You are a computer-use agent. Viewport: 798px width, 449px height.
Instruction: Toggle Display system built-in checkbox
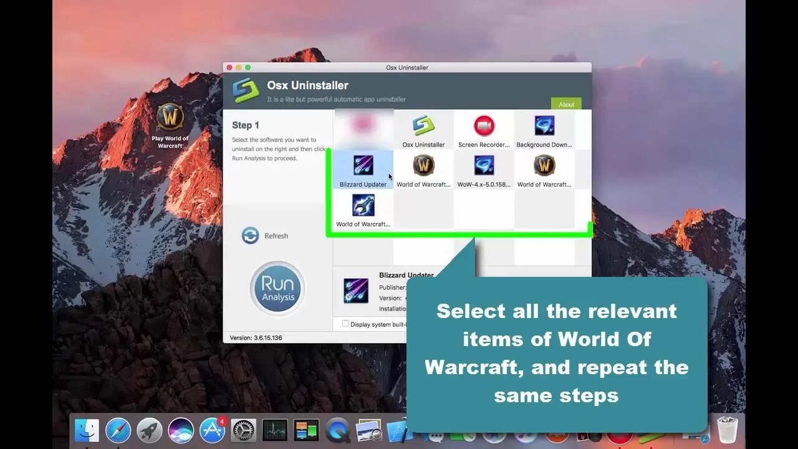click(x=345, y=324)
